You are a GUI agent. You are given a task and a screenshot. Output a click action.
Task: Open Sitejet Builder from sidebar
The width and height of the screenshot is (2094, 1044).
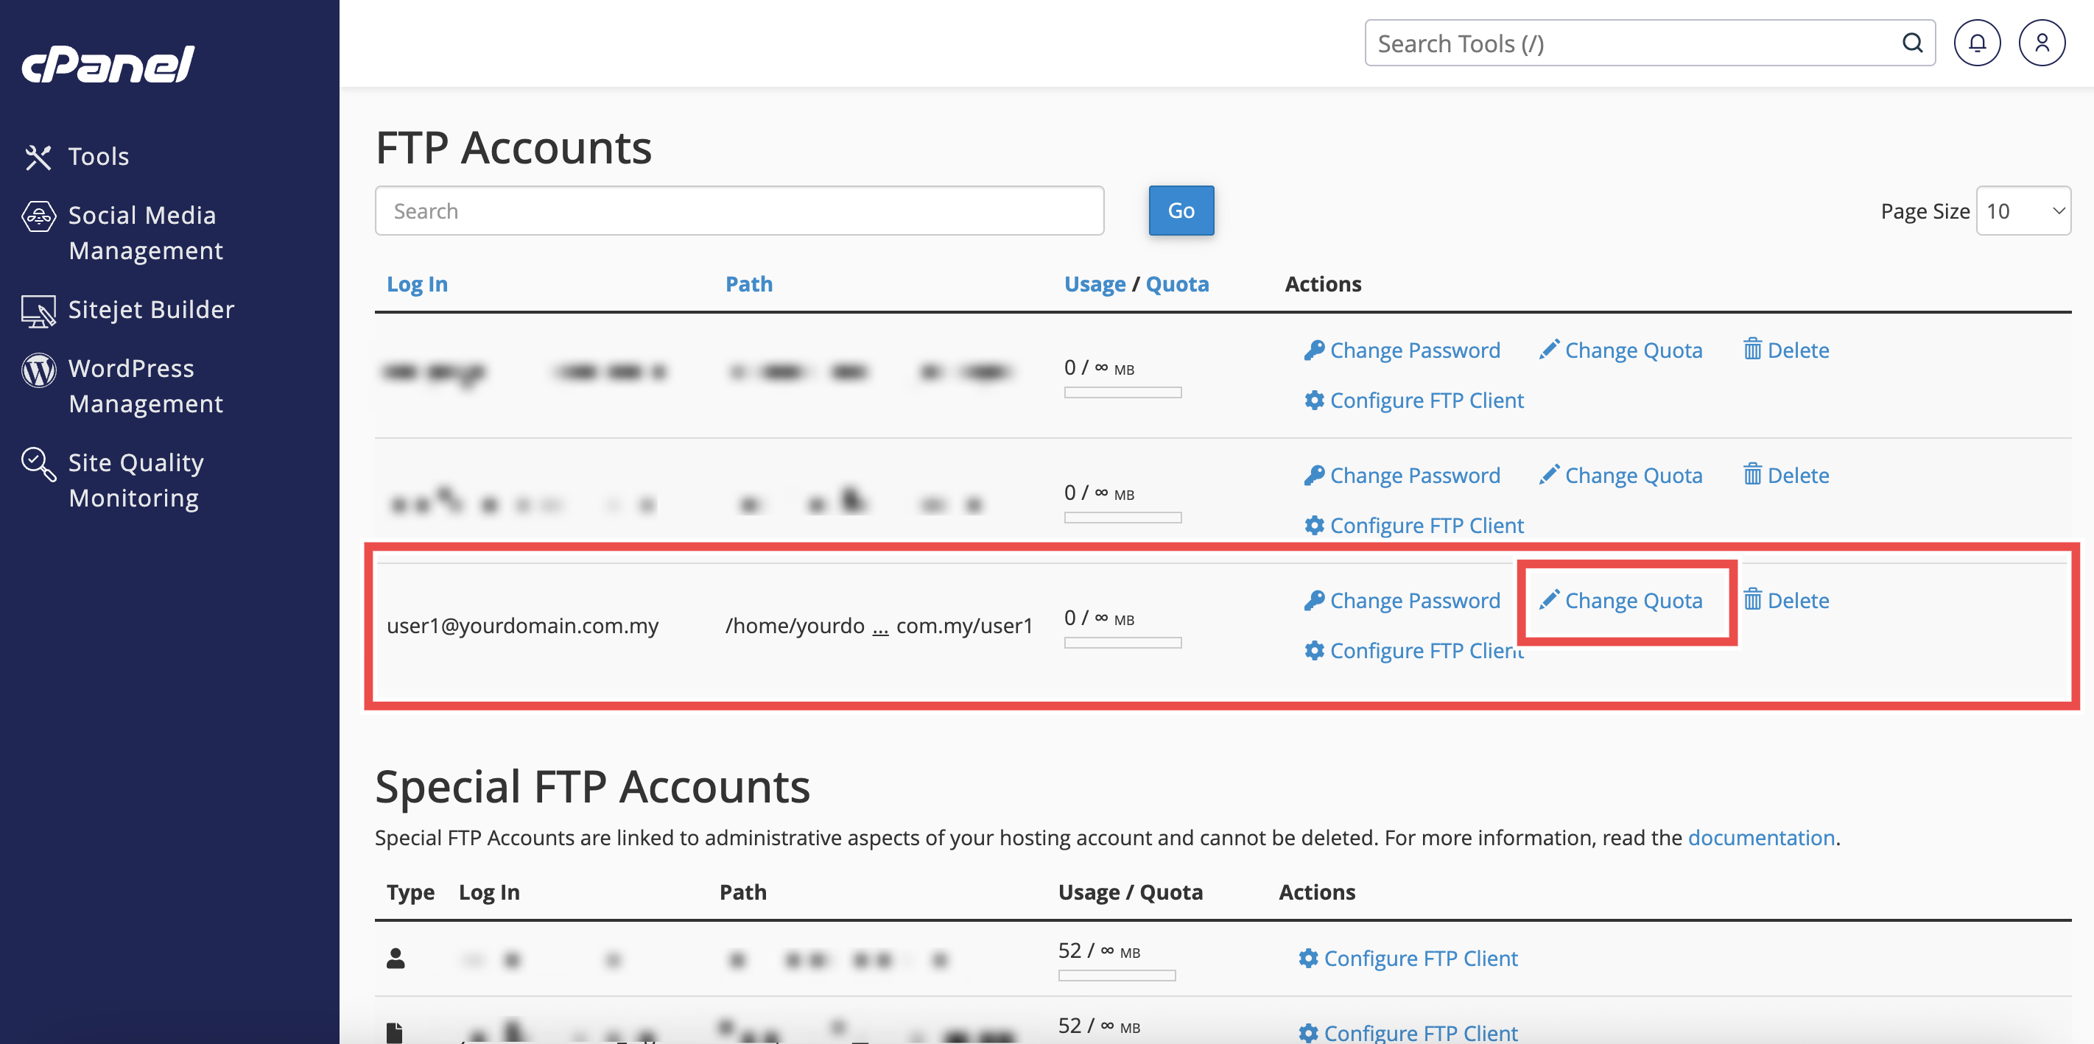pyautogui.click(x=150, y=309)
